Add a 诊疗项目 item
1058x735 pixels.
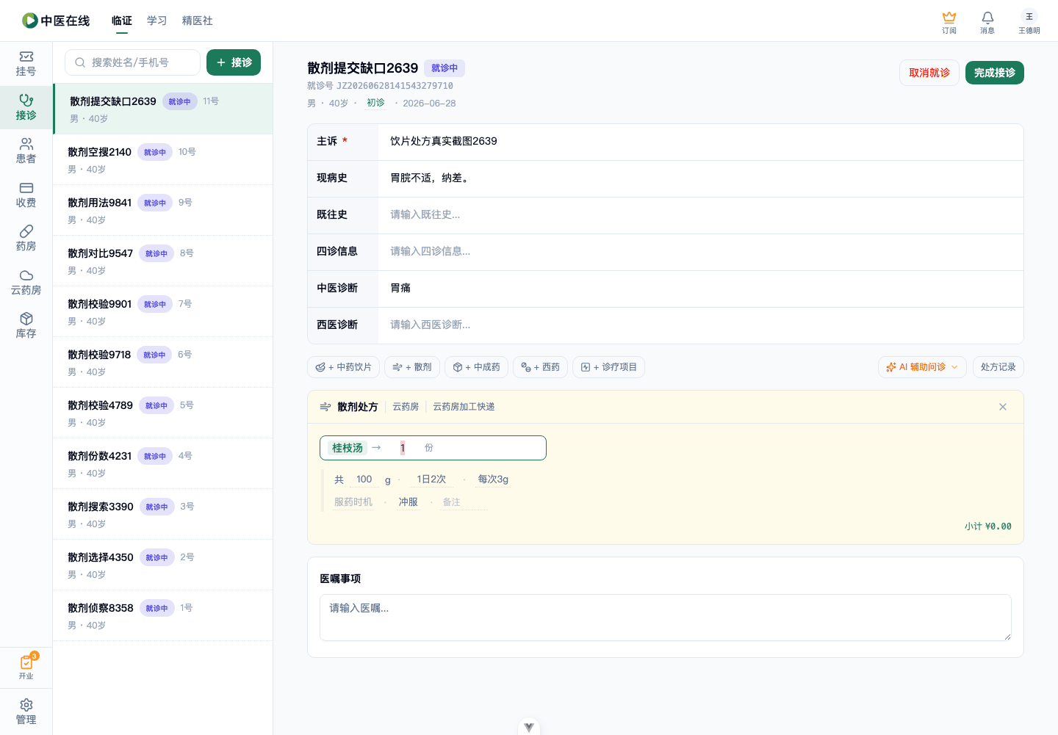click(608, 367)
